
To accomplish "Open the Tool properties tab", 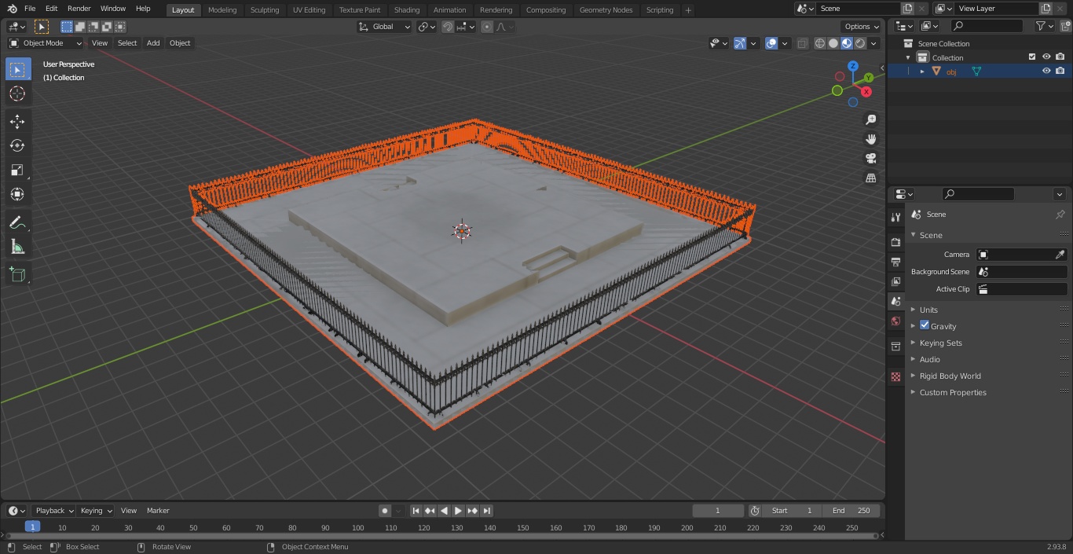I will point(895,217).
